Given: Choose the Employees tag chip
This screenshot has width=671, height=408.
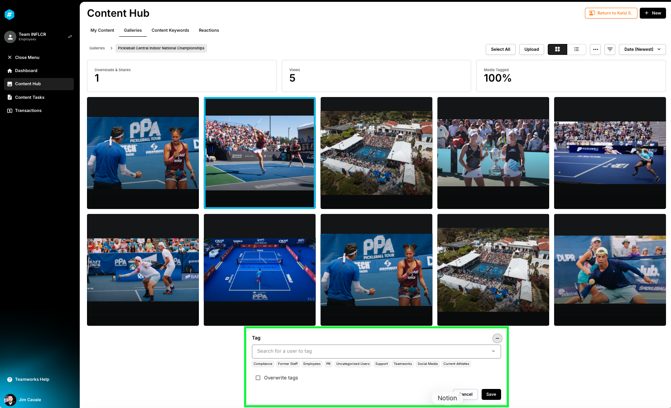Looking at the screenshot, I should 312,364.
